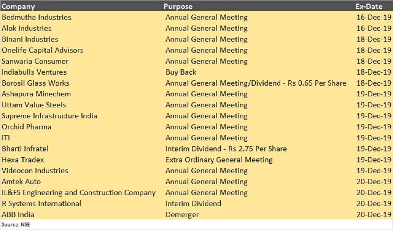Click Binani Industries in the company list
This screenshot has width=393, height=230.
[30, 39]
